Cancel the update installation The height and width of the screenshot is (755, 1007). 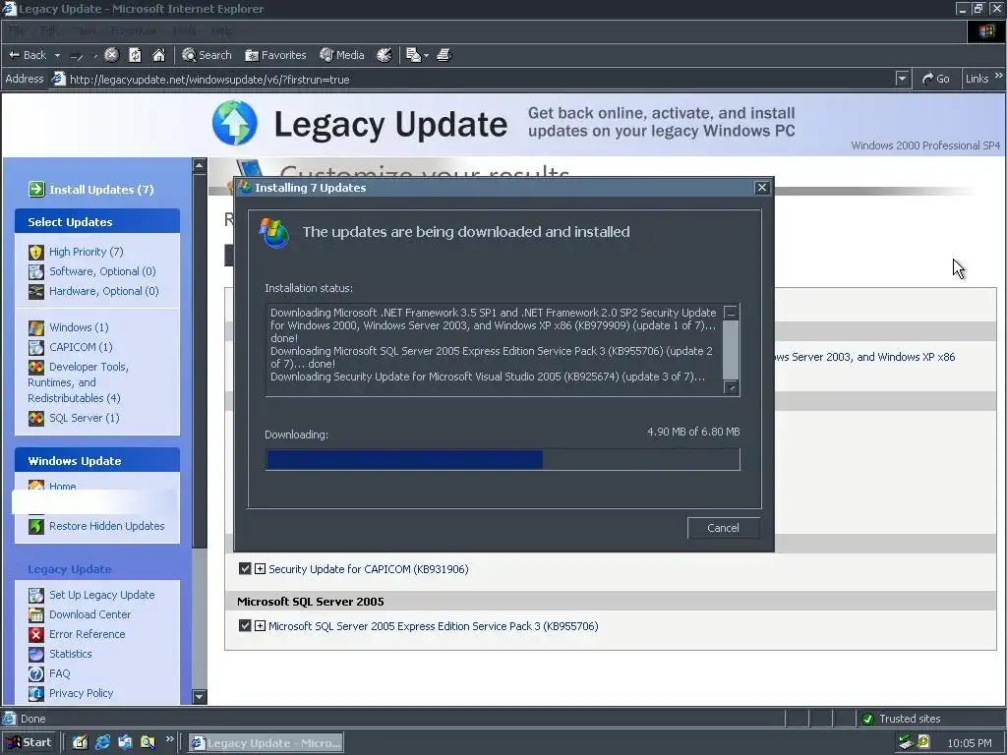click(x=723, y=528)
